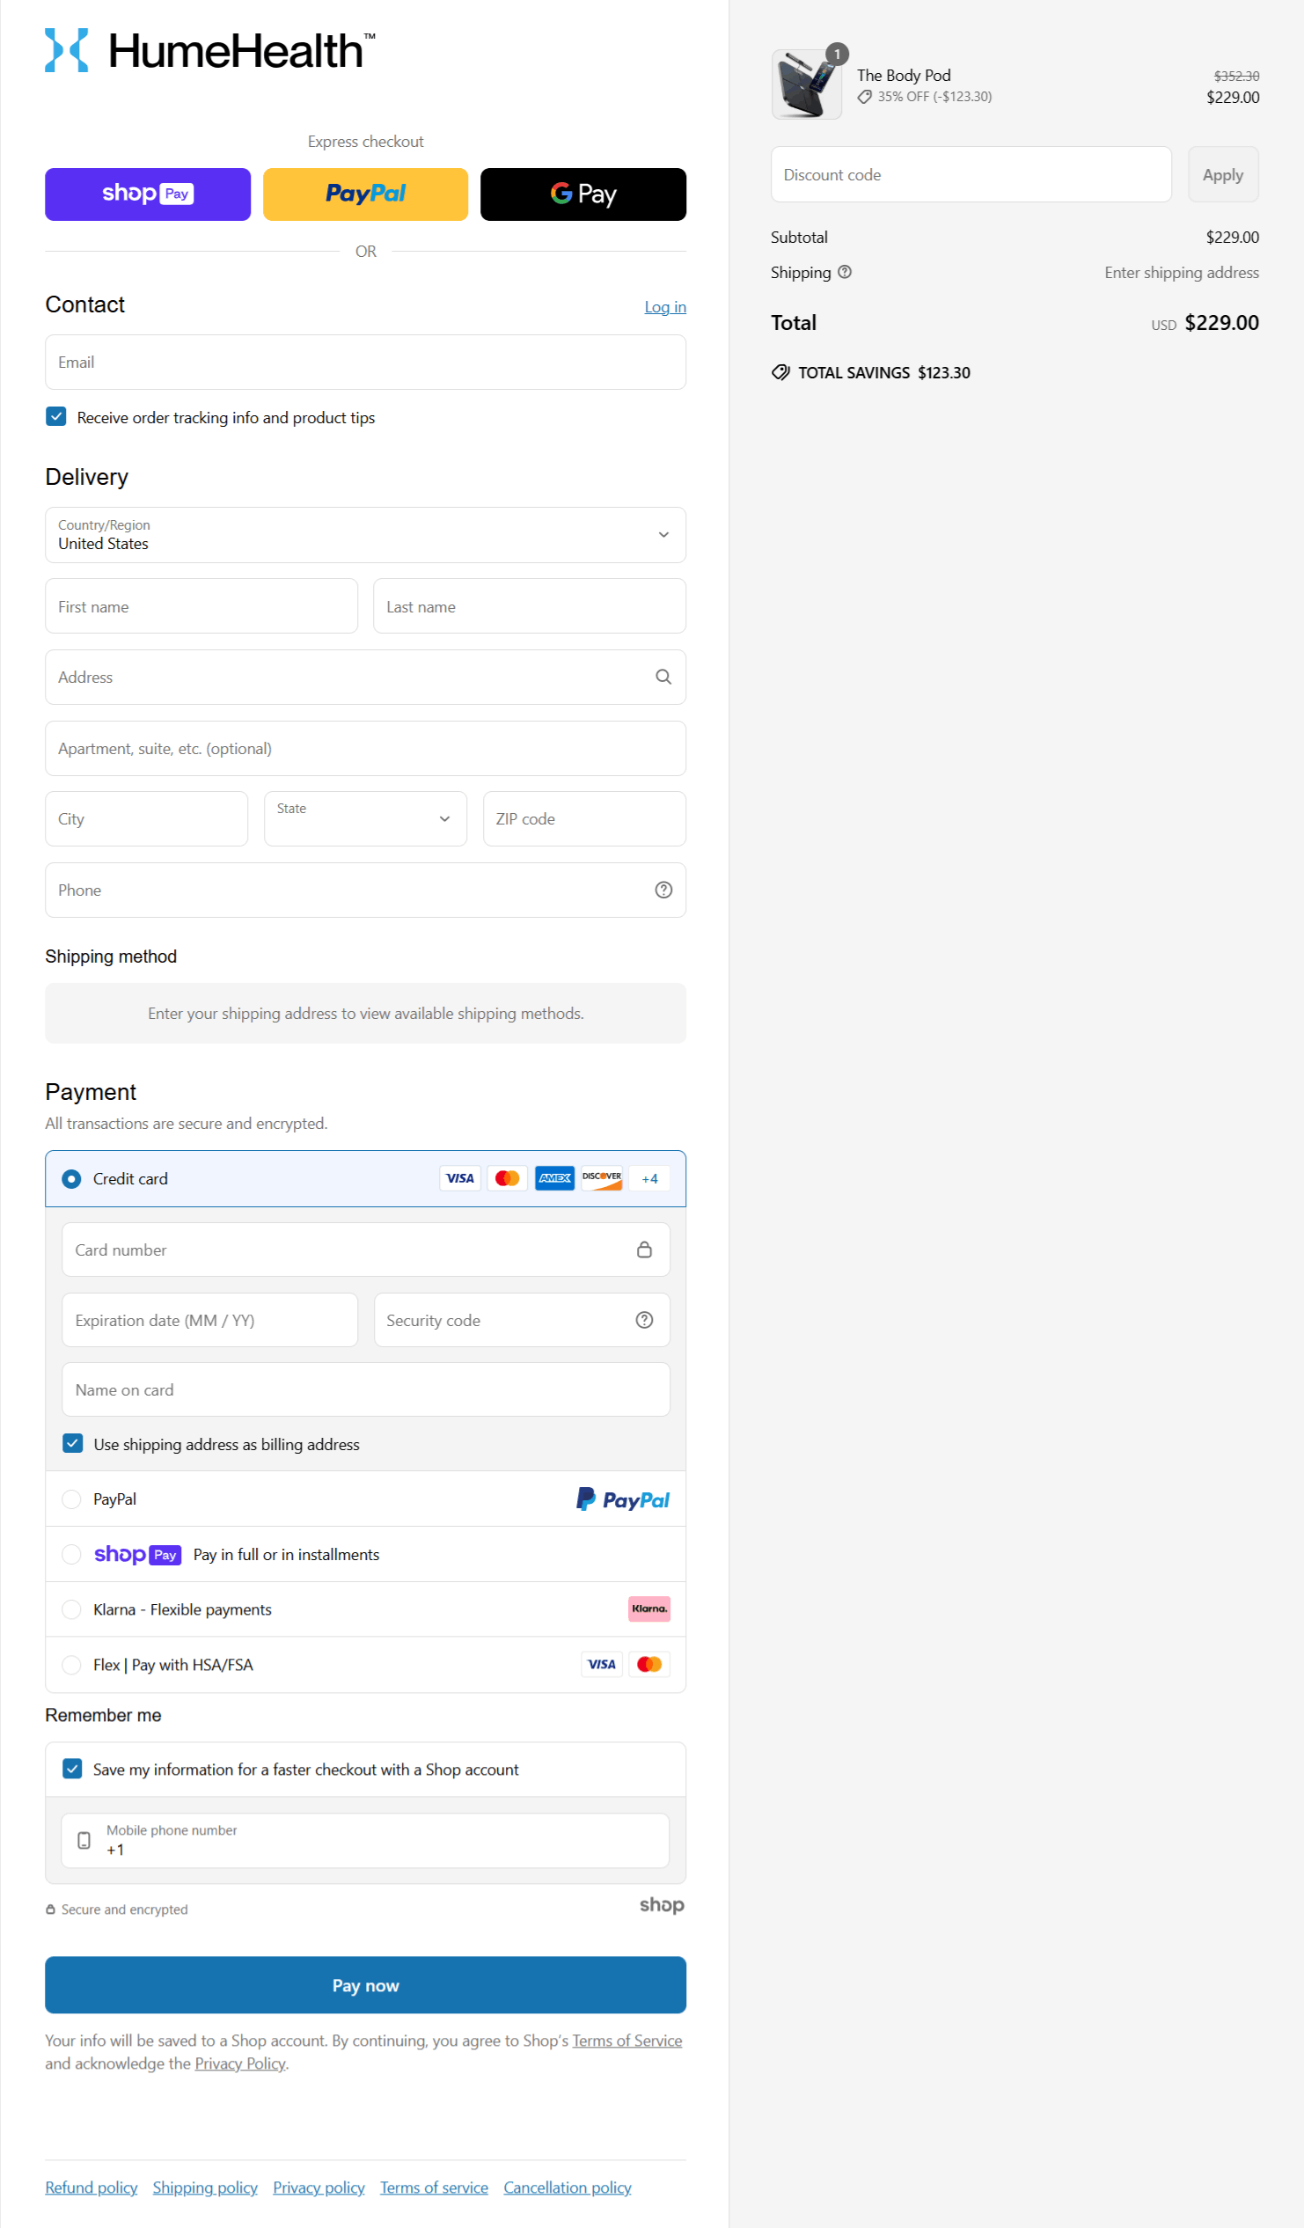The height and width of the screenshot is (2228, 1304).
Task: Uncheck save my information for Shop
Action: point(72,1770)
